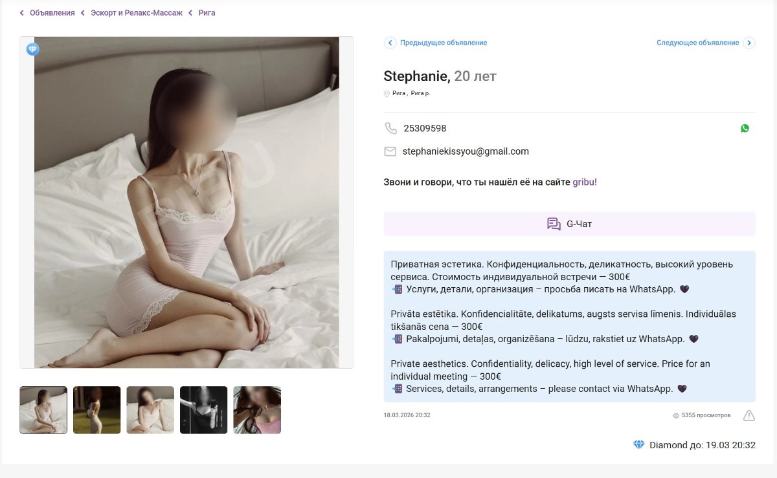Select the fifth thumbnail with pink top
Viewport: 777px width, 478px height.
click(257, 410)
